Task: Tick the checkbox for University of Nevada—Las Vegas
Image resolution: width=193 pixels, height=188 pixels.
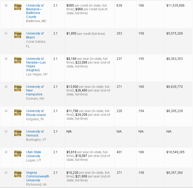Action: click(x=6, y=59)
